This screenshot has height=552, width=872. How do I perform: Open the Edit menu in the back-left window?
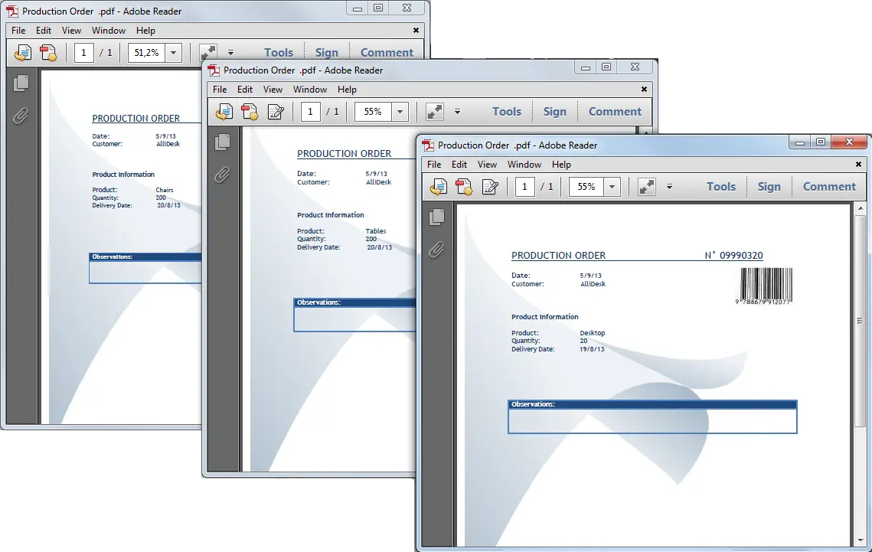pyautogui.click(x=44, y=31)
